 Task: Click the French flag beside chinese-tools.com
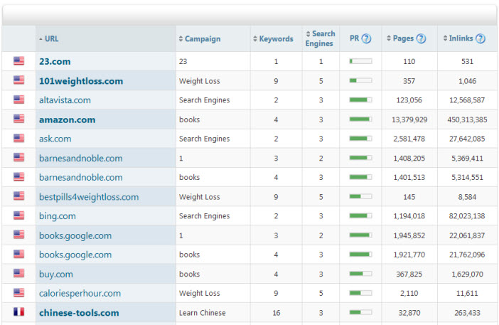pos(18,312)
